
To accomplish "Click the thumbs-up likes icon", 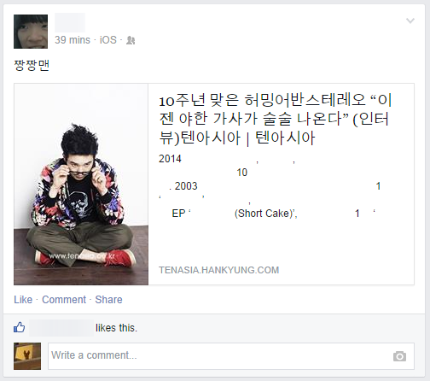I will (20, 328).
